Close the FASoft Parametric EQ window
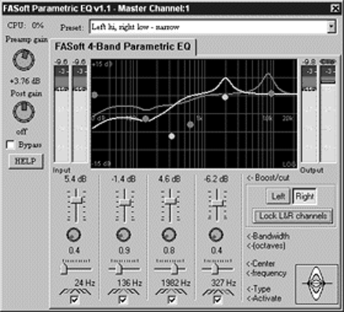Image resolution: width=344 pixels, height=312 pixels. coord(335,9)
